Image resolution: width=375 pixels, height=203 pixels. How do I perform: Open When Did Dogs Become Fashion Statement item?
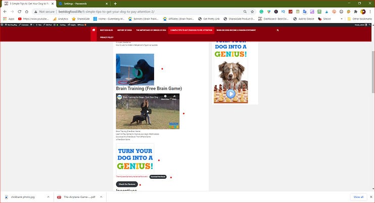click(x=236, y=30)
